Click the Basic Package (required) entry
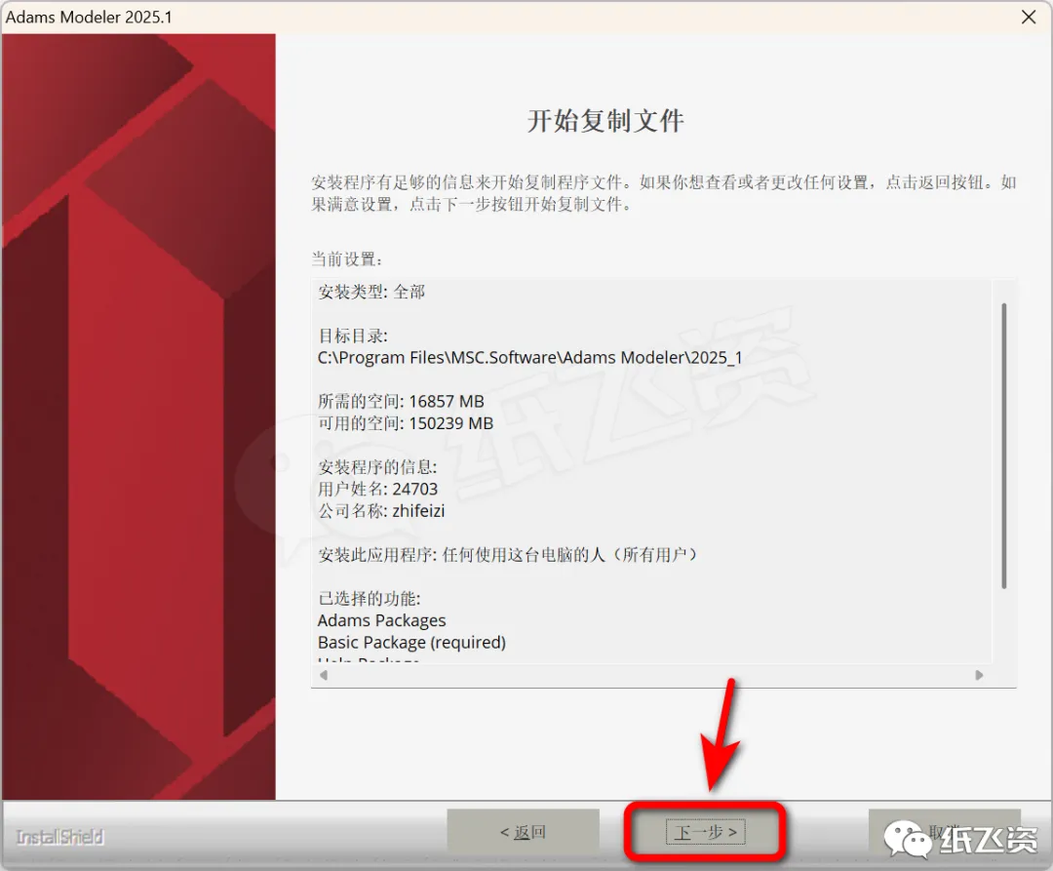The width and height of the screenshot is (1053, 871). pyautogui.click(x=411, y=643)
